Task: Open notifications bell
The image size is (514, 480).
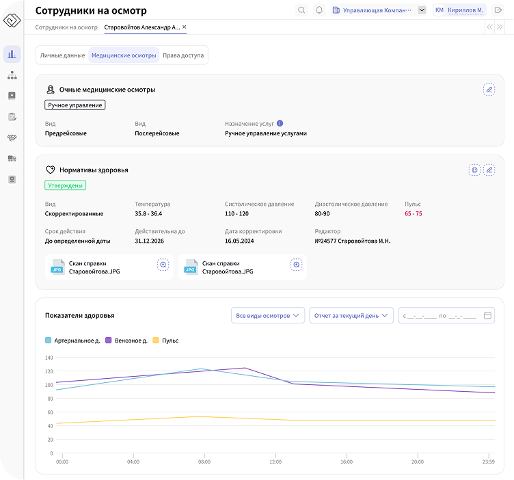Action: [319, 10]
